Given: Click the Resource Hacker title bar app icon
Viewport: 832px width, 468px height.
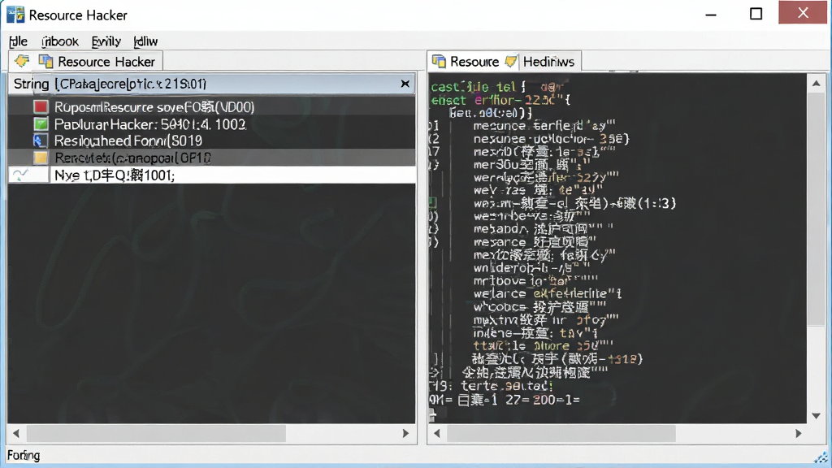Looking at the screenshot, I should [x=15, y=15].
